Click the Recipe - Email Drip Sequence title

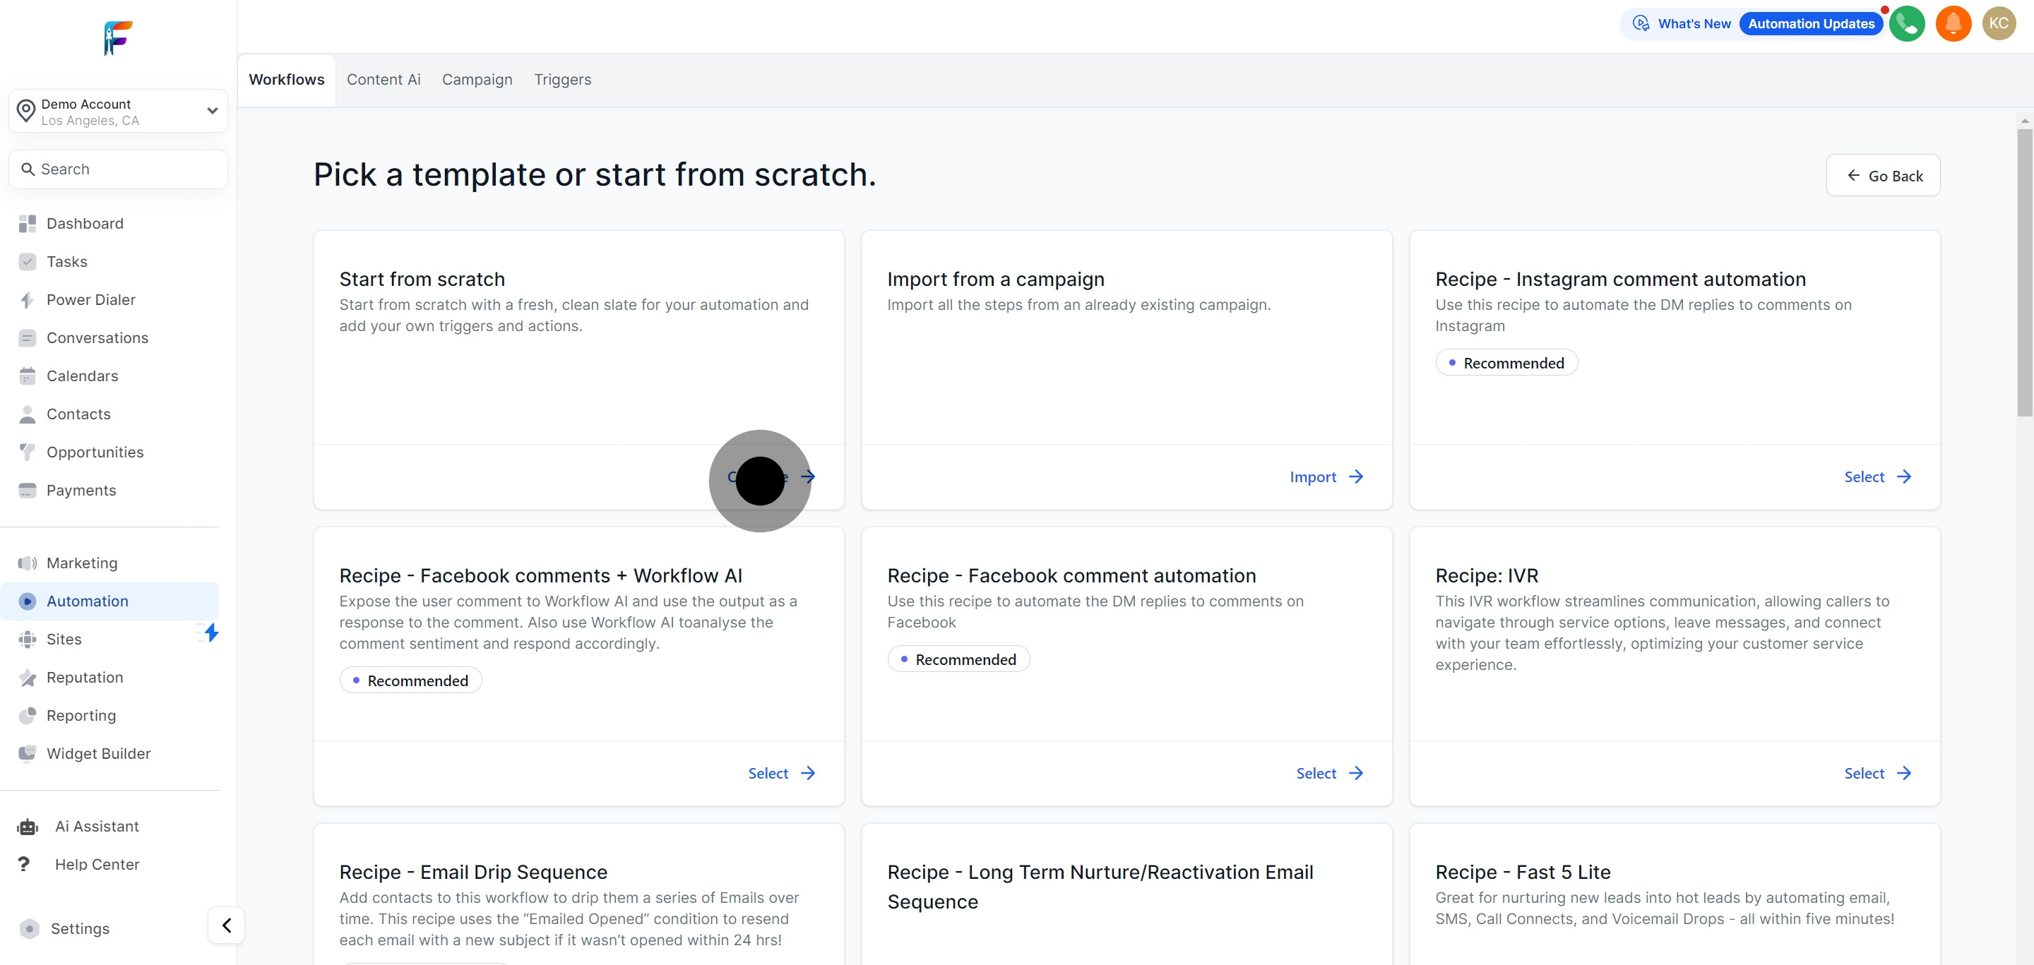point(473,873)
